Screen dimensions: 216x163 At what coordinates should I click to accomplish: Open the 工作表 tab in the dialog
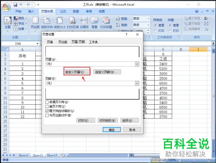click(x=93, y=42)
